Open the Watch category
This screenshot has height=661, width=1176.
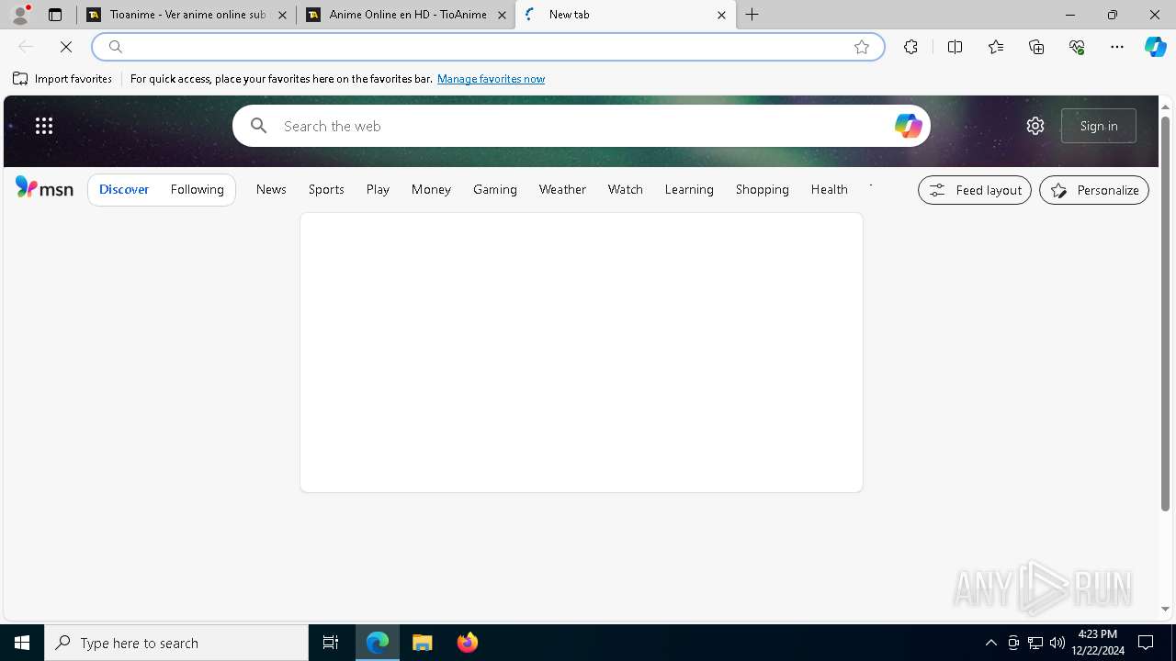point(626,189)
